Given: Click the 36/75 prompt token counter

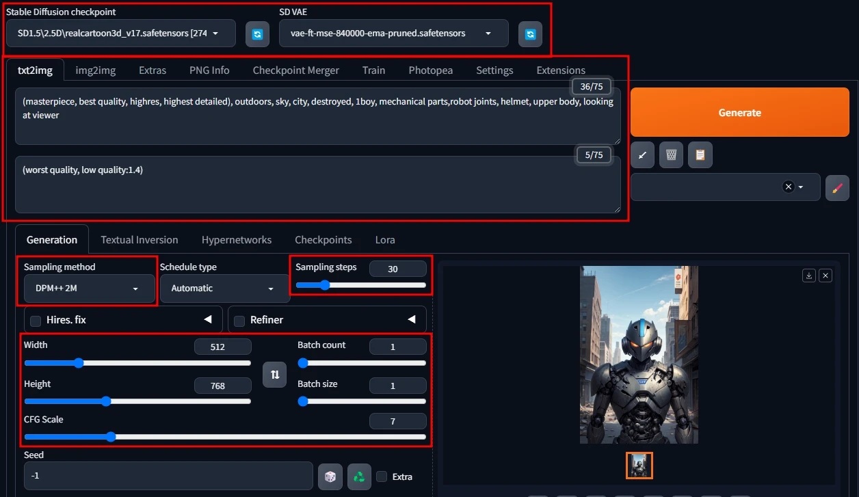Looking at the screenshot, I should click(x=592, y=86).
